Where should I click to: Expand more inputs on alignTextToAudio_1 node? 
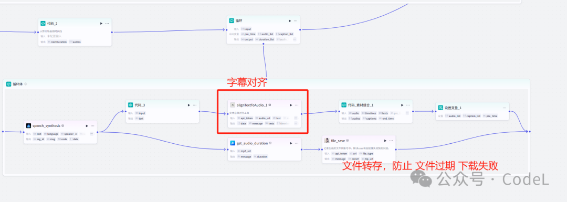(296, 118)
